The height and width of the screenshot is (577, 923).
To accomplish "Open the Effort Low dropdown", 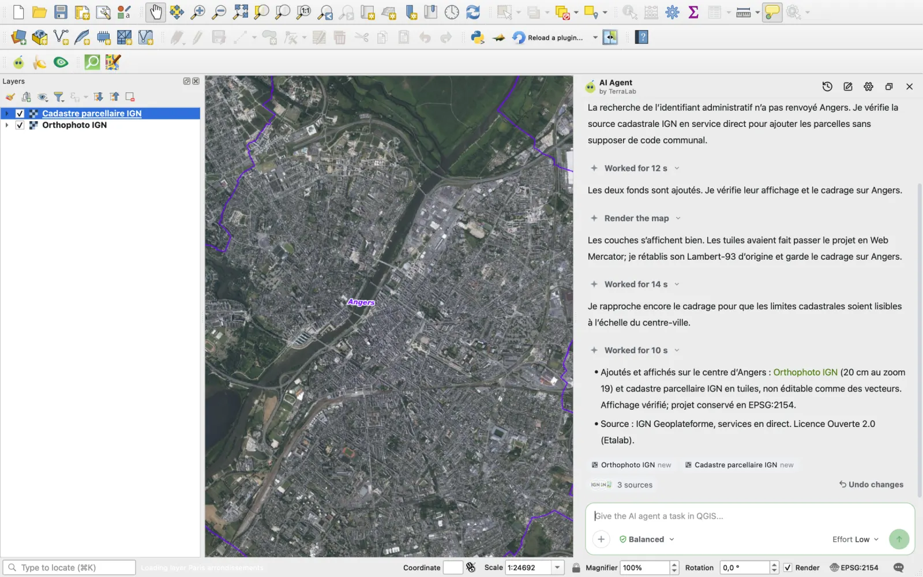I will 856,539.
